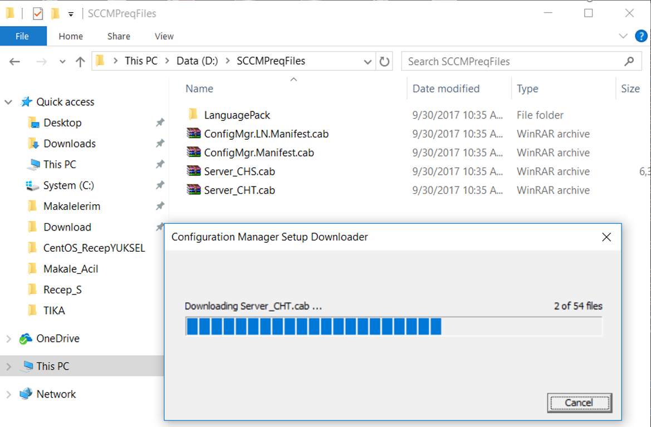This screenshot has height=427, width=651.
Task: Select the Server_CHT.cab archive icon
Action: click(193, 190)
